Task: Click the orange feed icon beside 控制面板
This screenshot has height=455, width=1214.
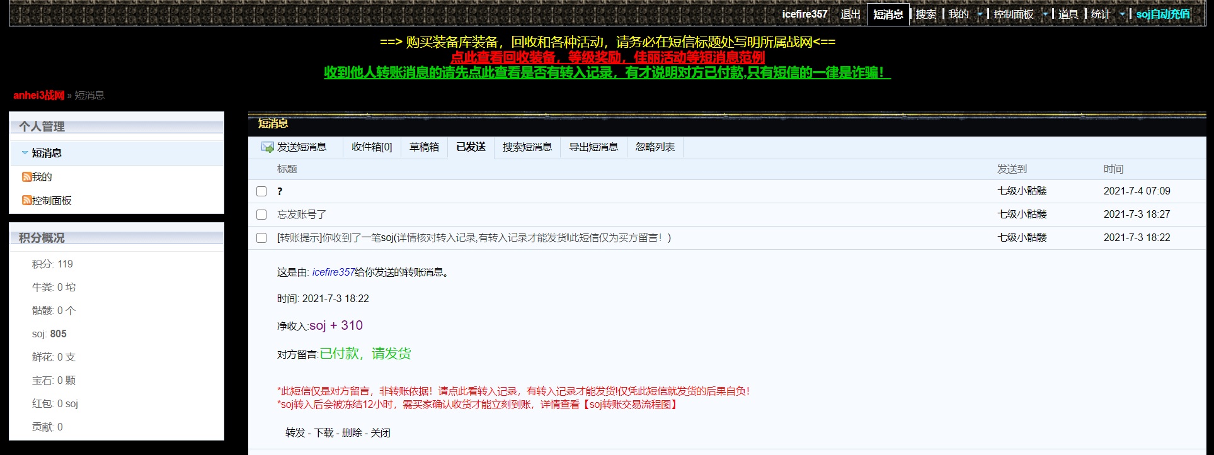Action: point(26,200)
